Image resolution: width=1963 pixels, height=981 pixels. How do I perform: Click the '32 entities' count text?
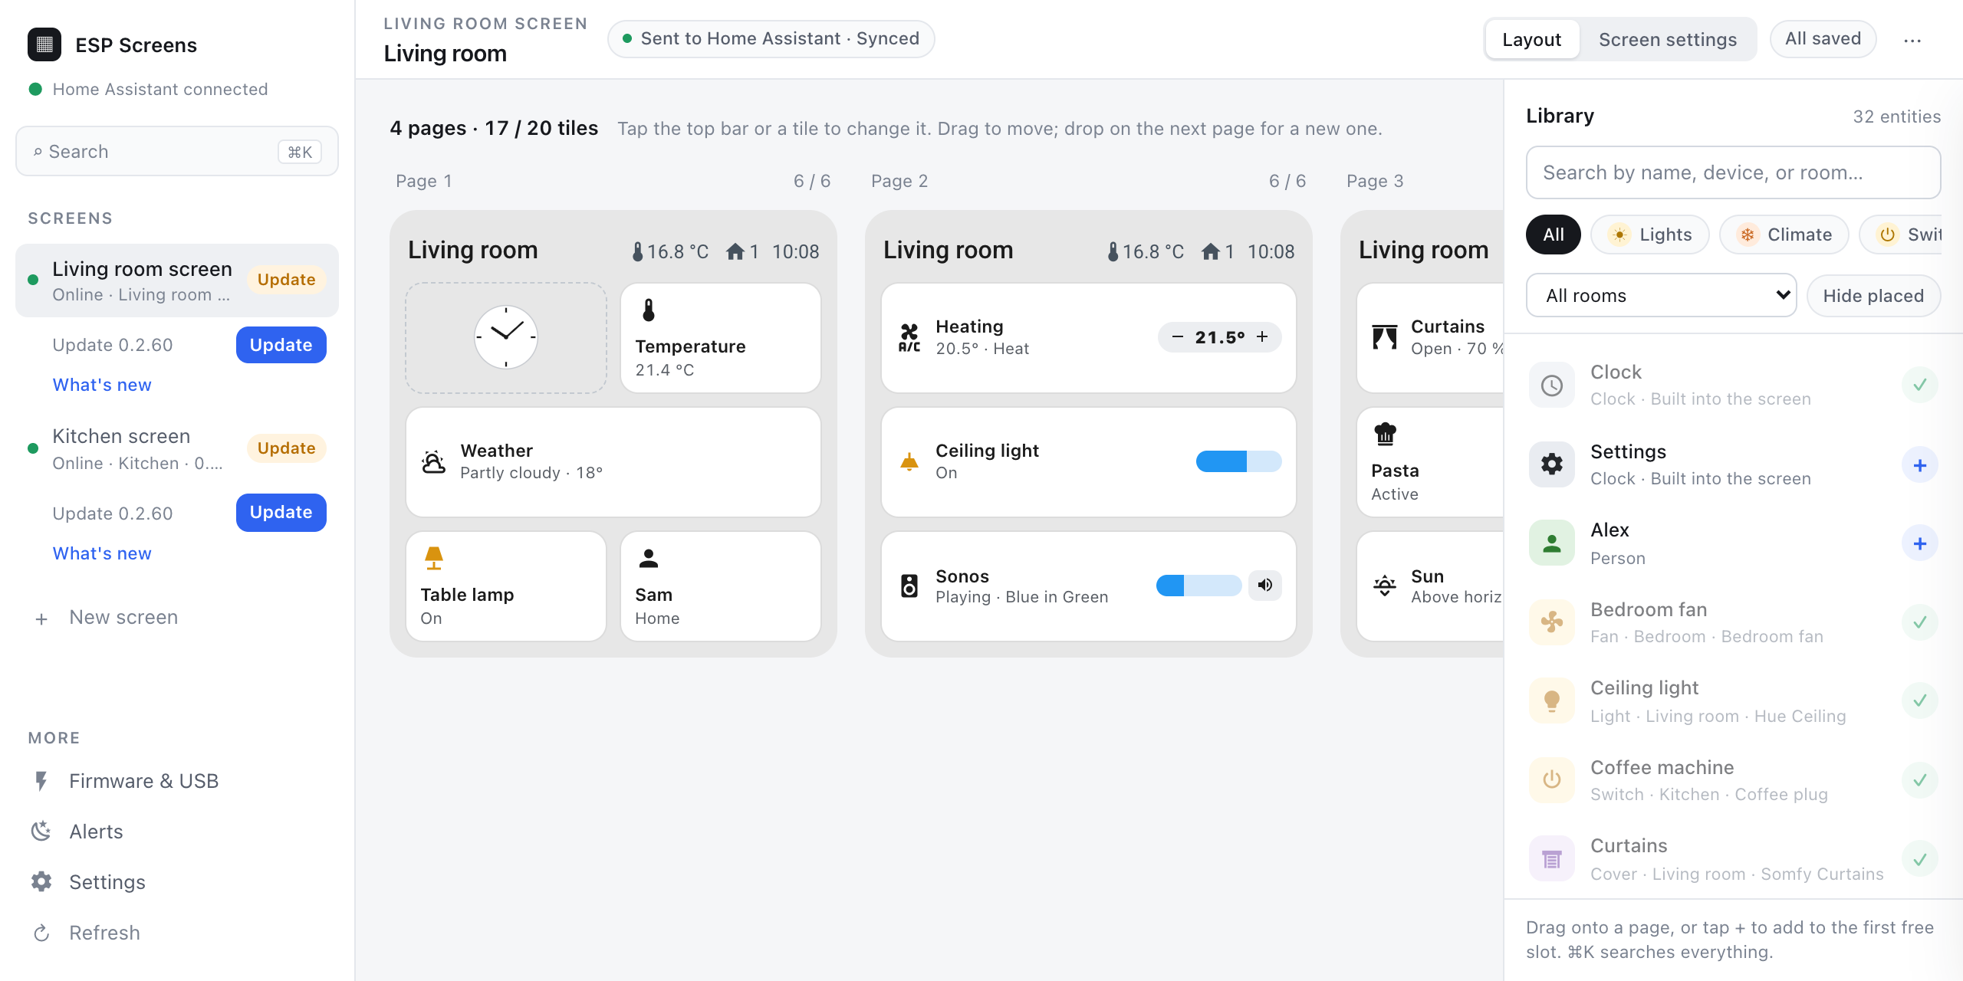tap(1897, 116)
